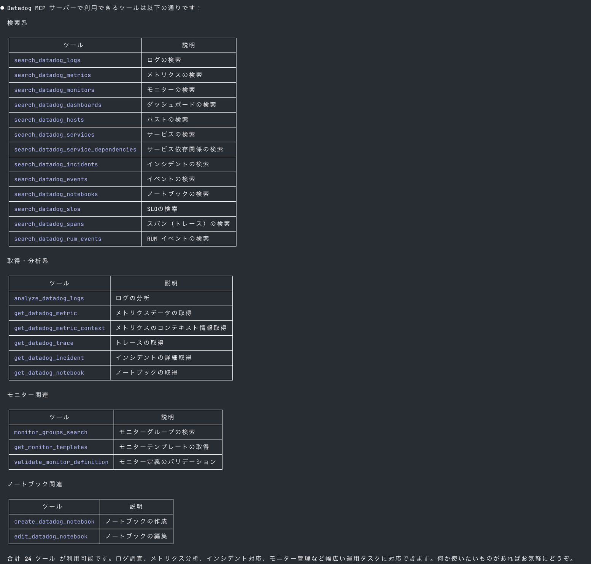The width and height of the screenshot is (591, 564).
Task: Click the white bullet before Datadog MCP
Action: 2,8
